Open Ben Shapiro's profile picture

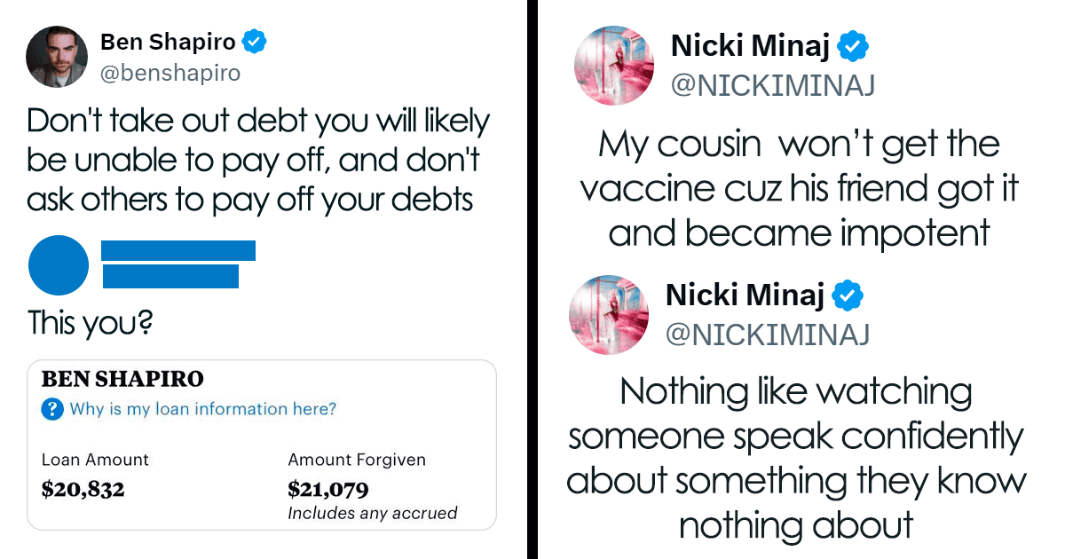click(57, 58)
